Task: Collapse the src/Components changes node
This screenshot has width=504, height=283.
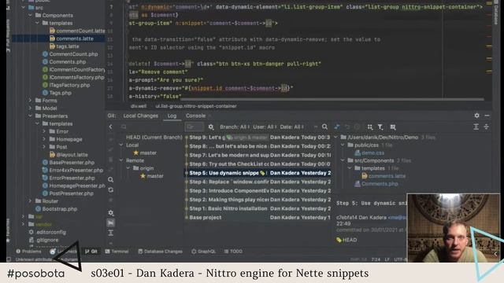Action: 343,160
